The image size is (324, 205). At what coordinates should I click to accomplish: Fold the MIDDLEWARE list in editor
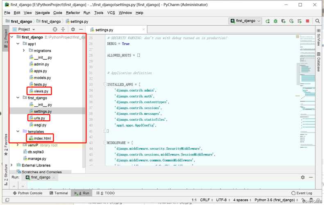click(x=105, y=142)
